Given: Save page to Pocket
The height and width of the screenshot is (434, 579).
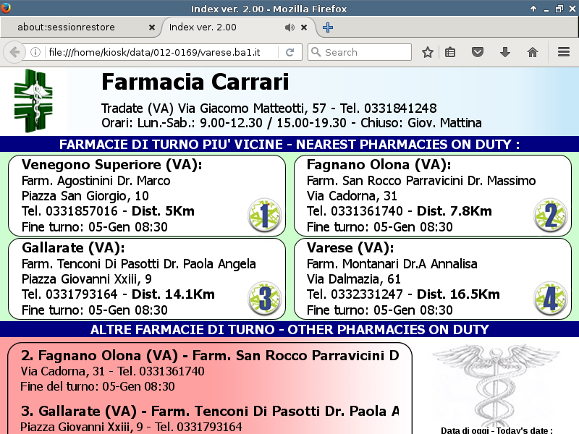Looking at the screenshot, I should 478,52.
